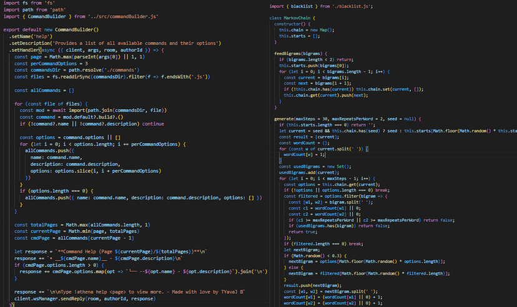Click the "const perCommandOptions = 3" line

coord(51,64)
